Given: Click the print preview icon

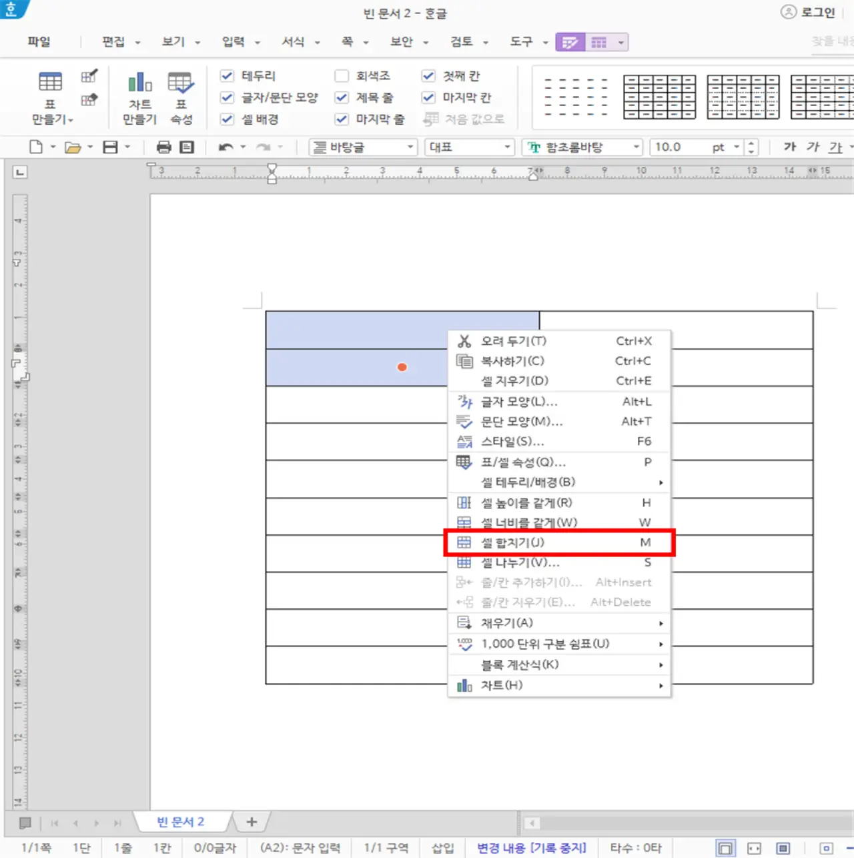Looking at the screenshot, I should click(187, 147).
